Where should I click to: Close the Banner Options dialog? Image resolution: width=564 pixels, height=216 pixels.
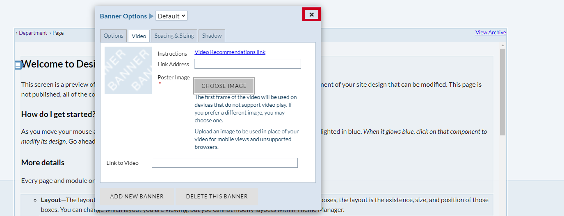coord(312,15)
